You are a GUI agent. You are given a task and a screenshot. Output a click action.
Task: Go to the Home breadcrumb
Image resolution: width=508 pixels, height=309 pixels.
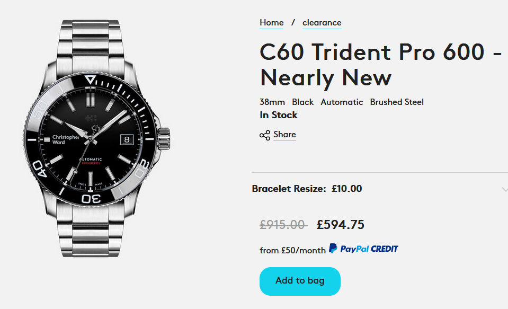[271, 23]
